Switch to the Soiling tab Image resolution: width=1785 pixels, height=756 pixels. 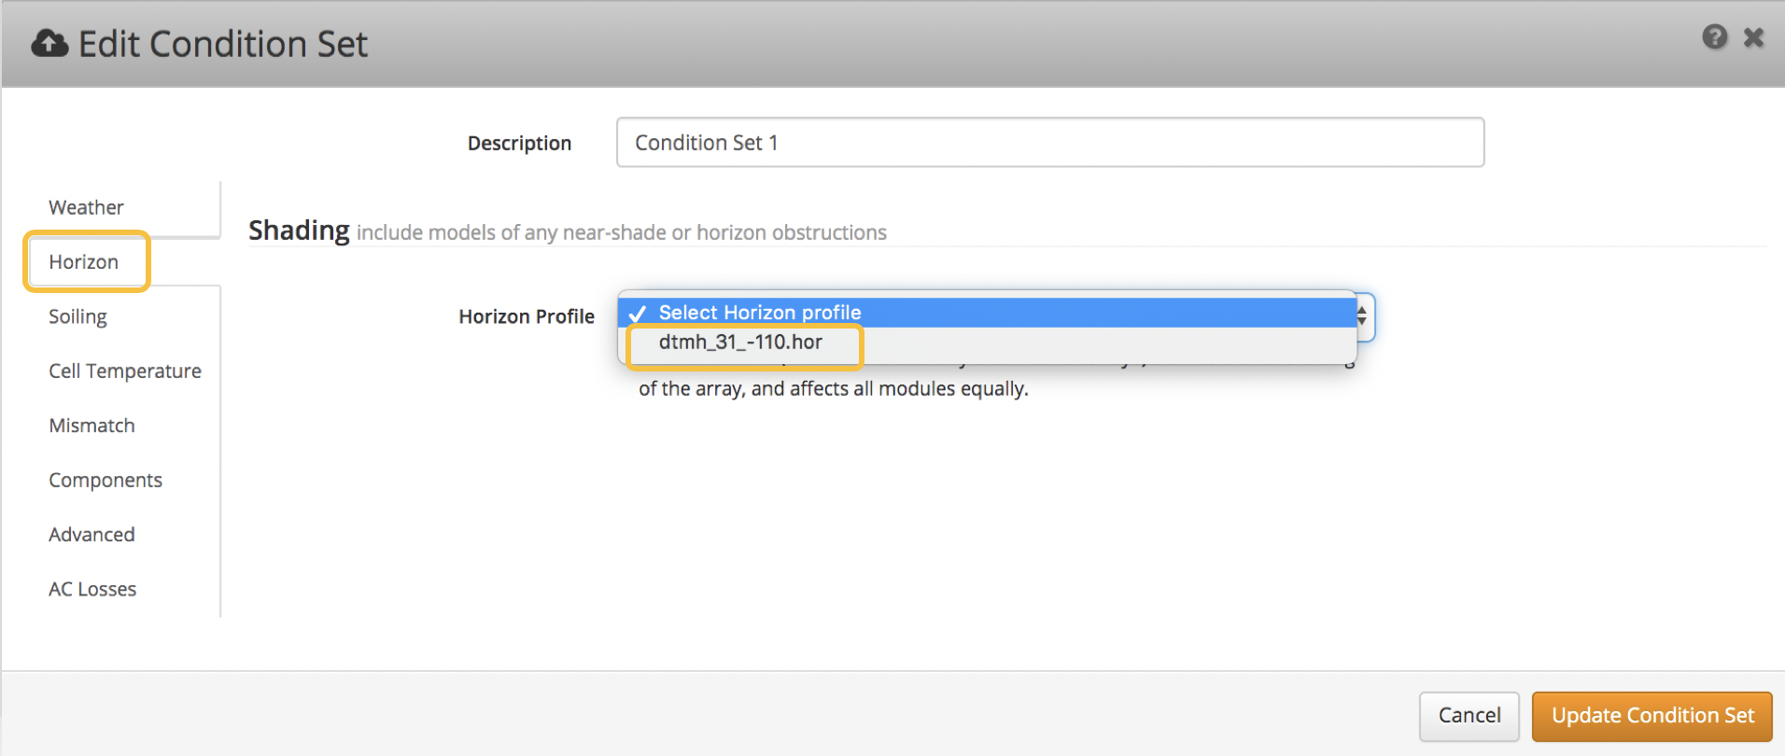click(77, 316)
